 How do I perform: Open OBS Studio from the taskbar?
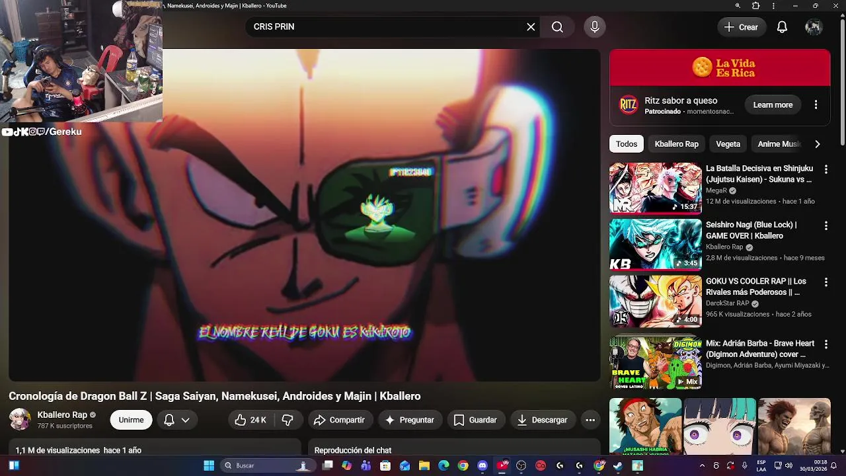pos(521,465)
